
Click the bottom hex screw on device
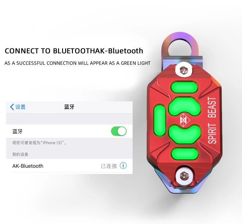[x=184, y=176]
